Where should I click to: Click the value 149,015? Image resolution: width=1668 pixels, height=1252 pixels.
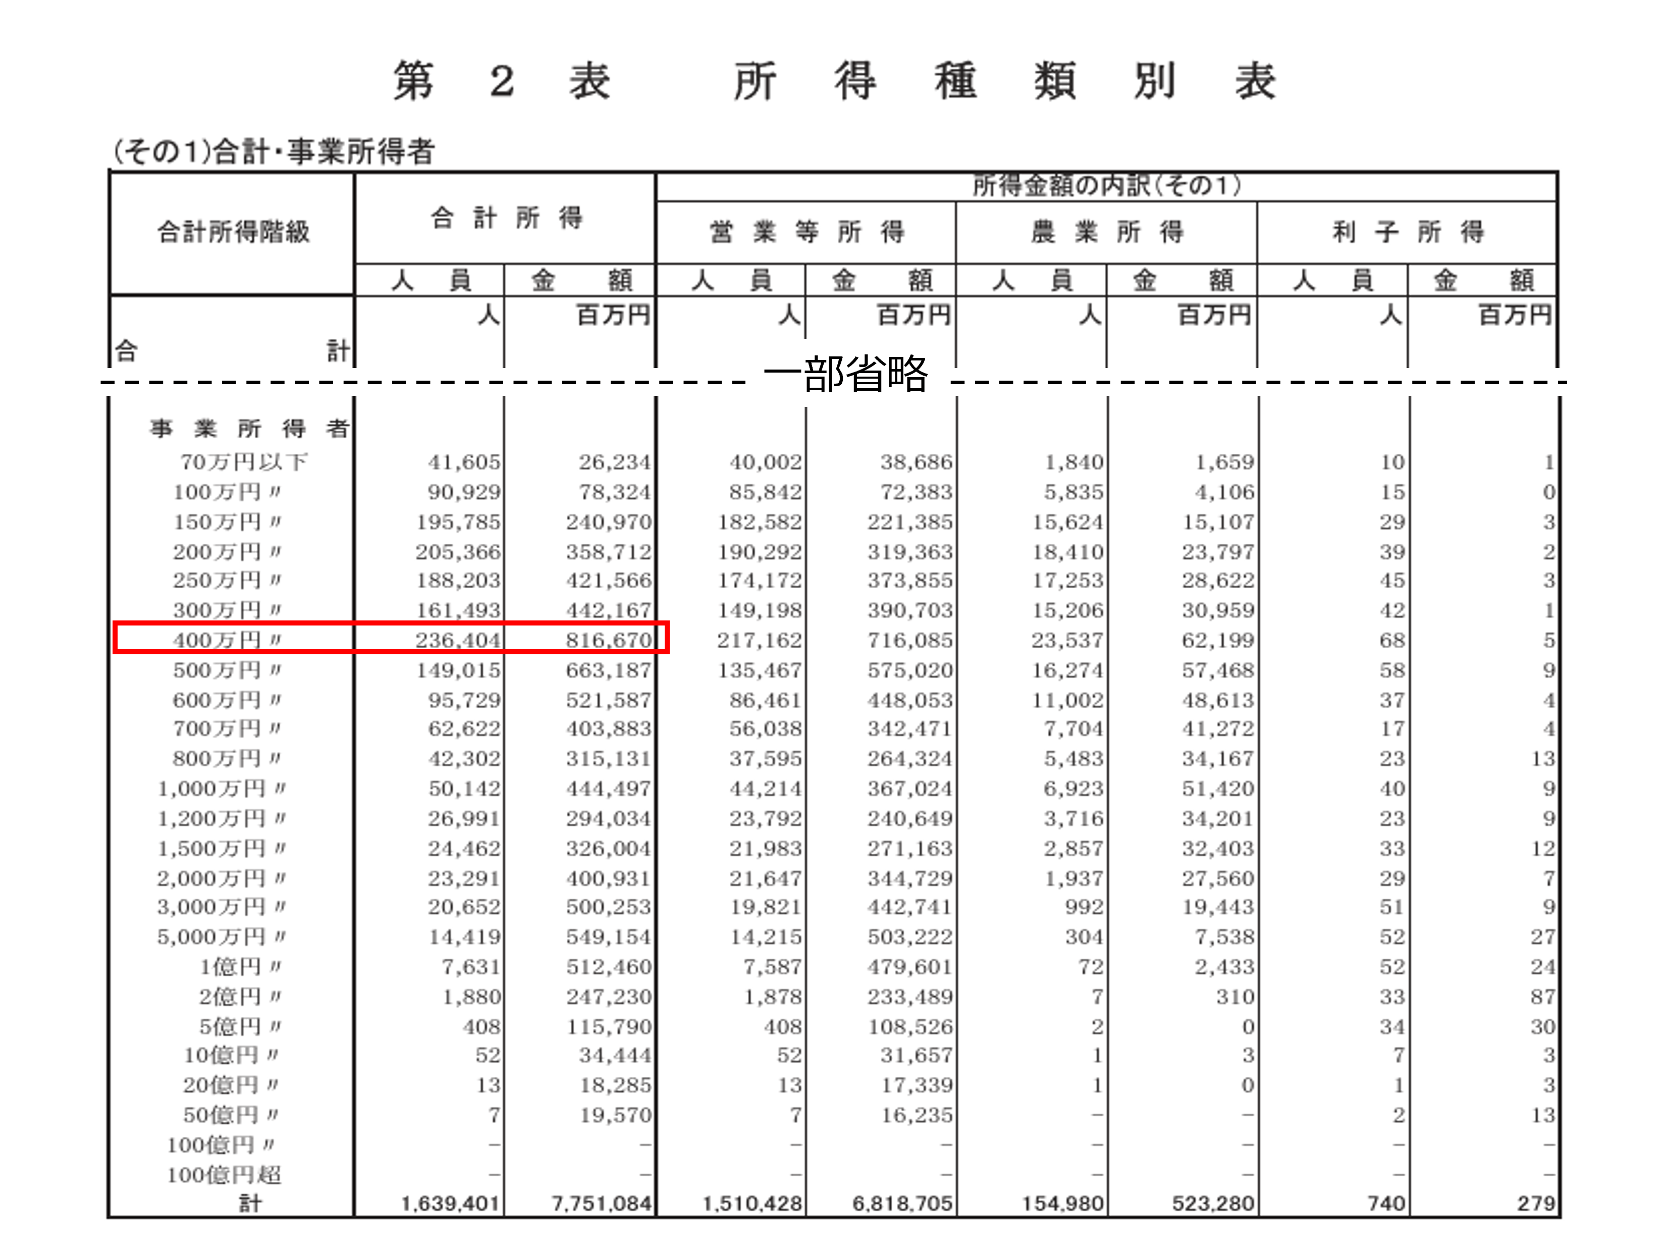458,670
